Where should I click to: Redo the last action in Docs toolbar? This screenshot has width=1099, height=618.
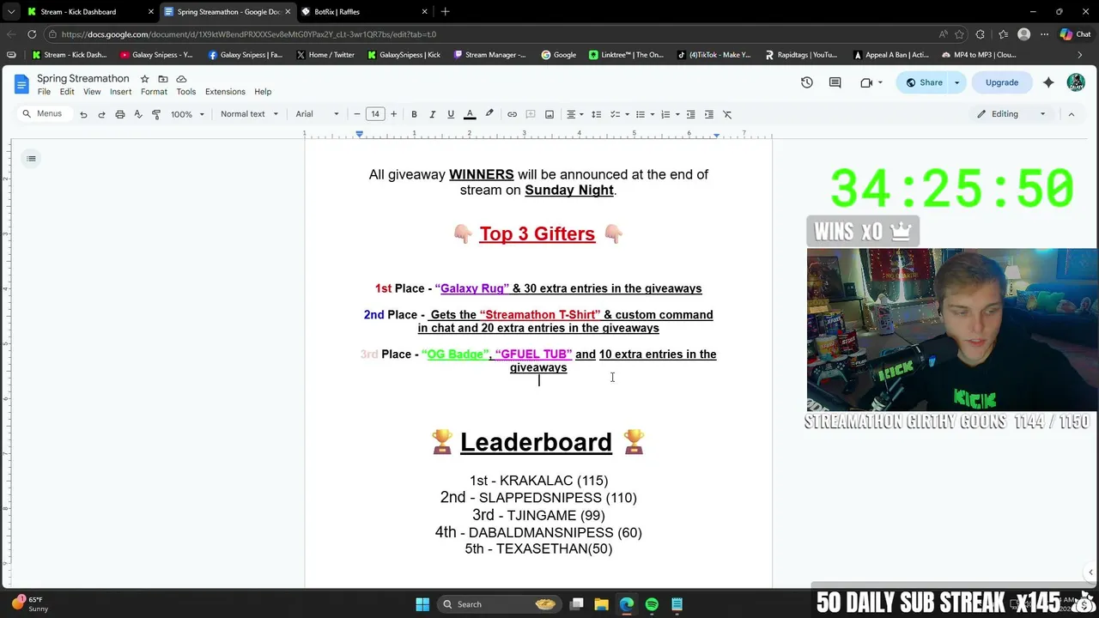click(x=101, y=114)
